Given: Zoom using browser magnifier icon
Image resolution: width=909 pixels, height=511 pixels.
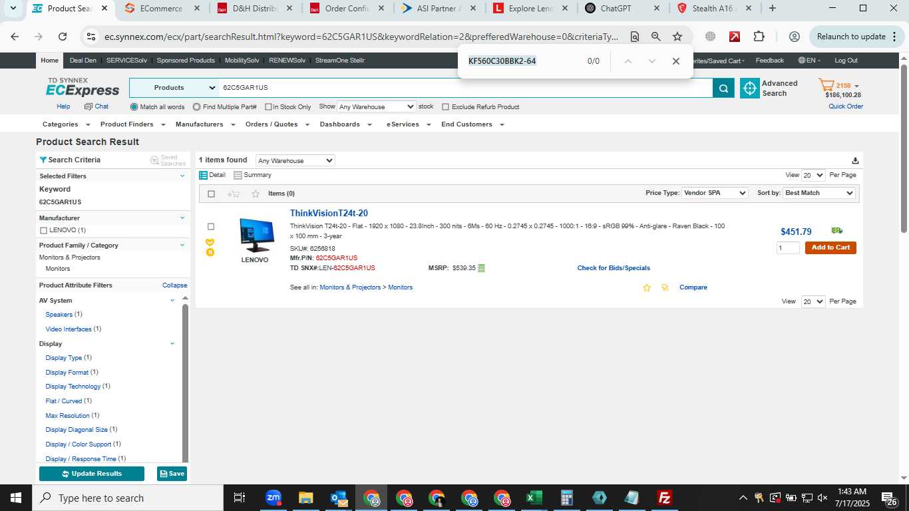Looking at the screenshot, I should click(x=656, y=37).
